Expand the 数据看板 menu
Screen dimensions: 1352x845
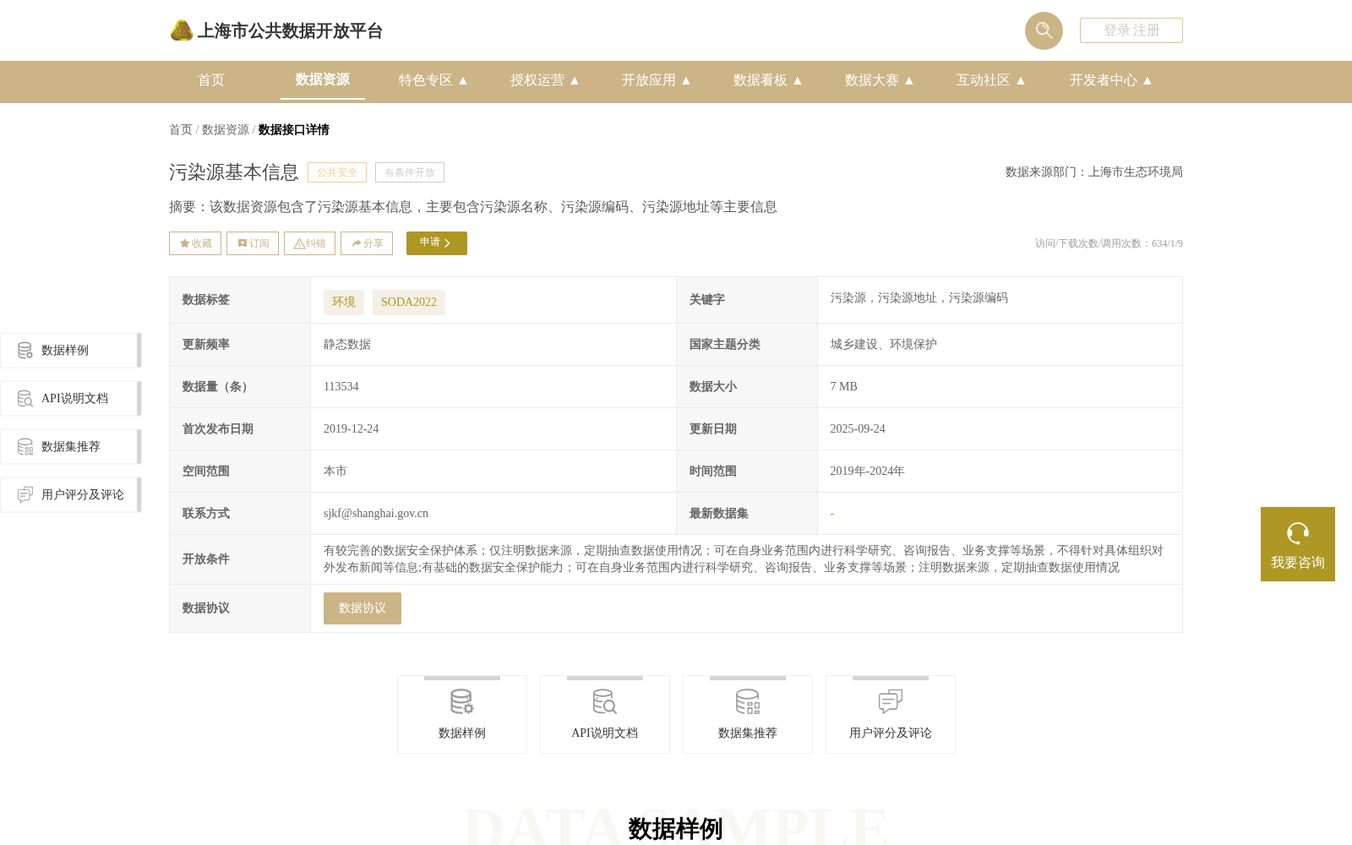point(767,80)
